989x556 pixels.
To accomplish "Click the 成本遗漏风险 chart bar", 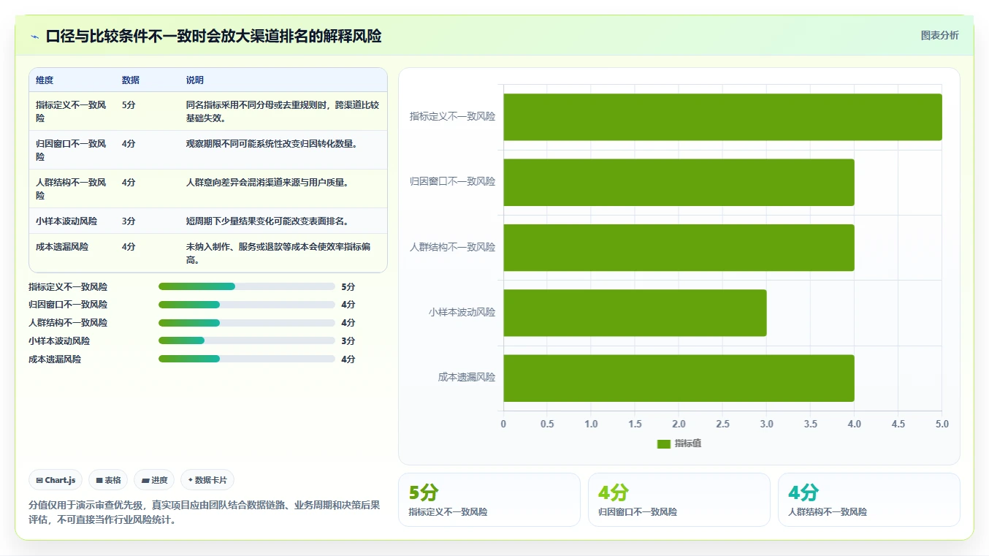I will pyautogui.click(x=679, y=378).
